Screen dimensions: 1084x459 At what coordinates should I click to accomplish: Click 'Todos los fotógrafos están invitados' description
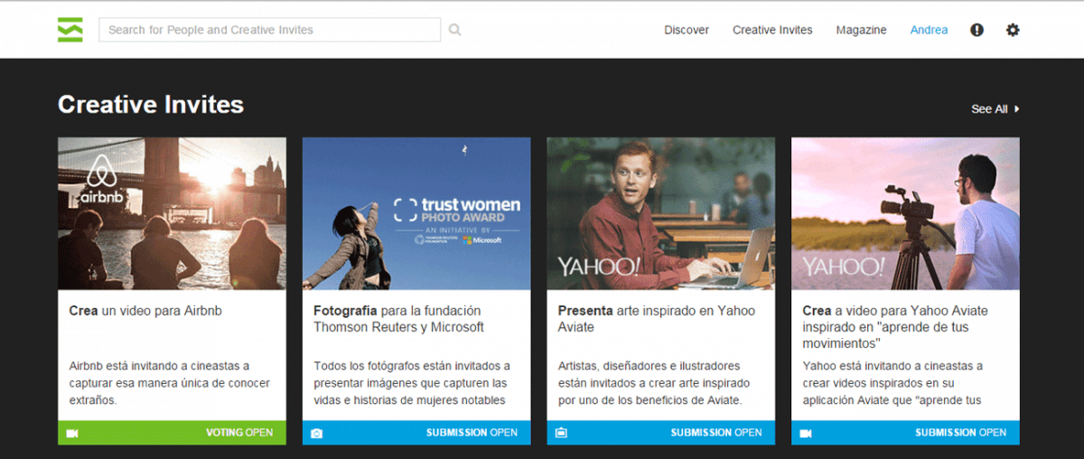coord(412,383)
